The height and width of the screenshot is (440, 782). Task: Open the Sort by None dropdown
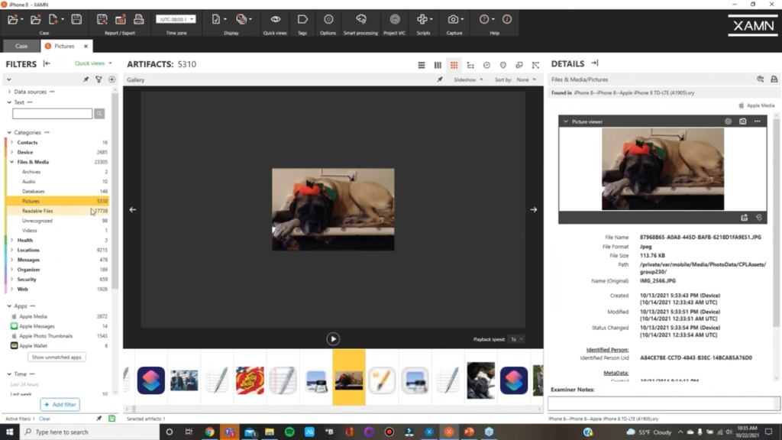[x=526, y=79]
